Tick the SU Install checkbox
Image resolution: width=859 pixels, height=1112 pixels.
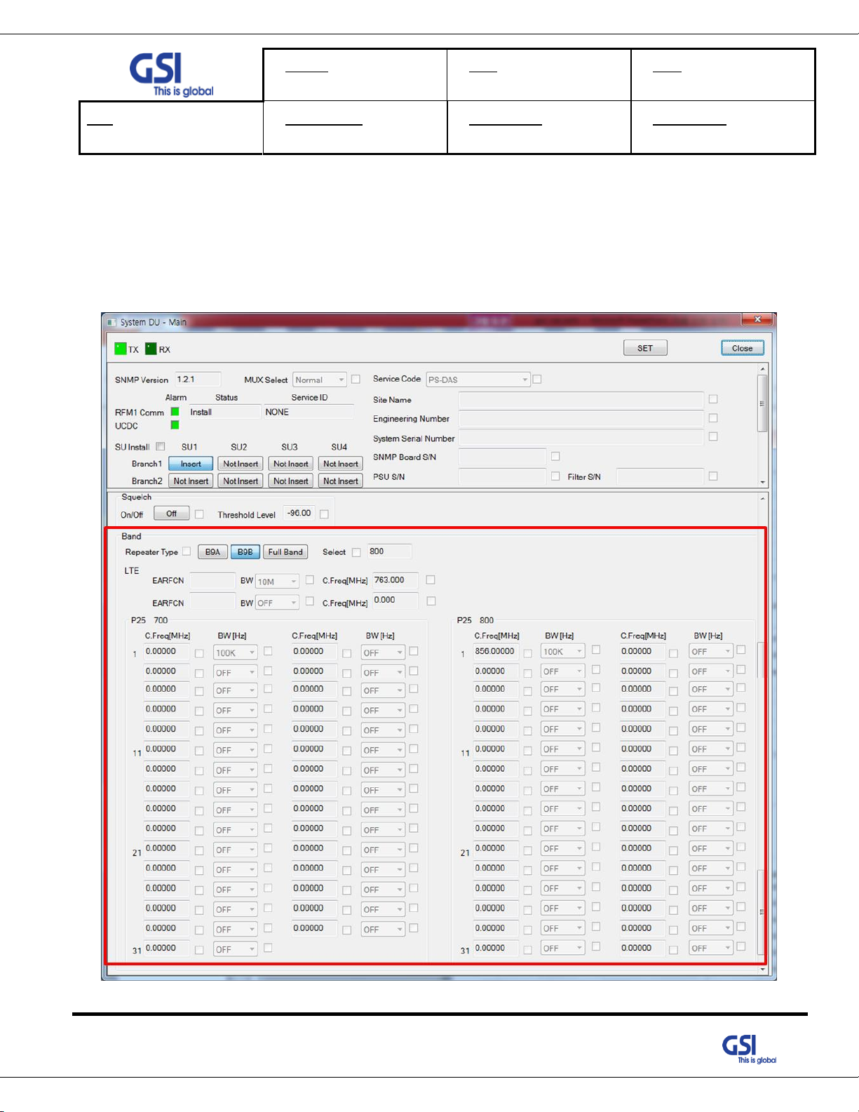(161, 446)
